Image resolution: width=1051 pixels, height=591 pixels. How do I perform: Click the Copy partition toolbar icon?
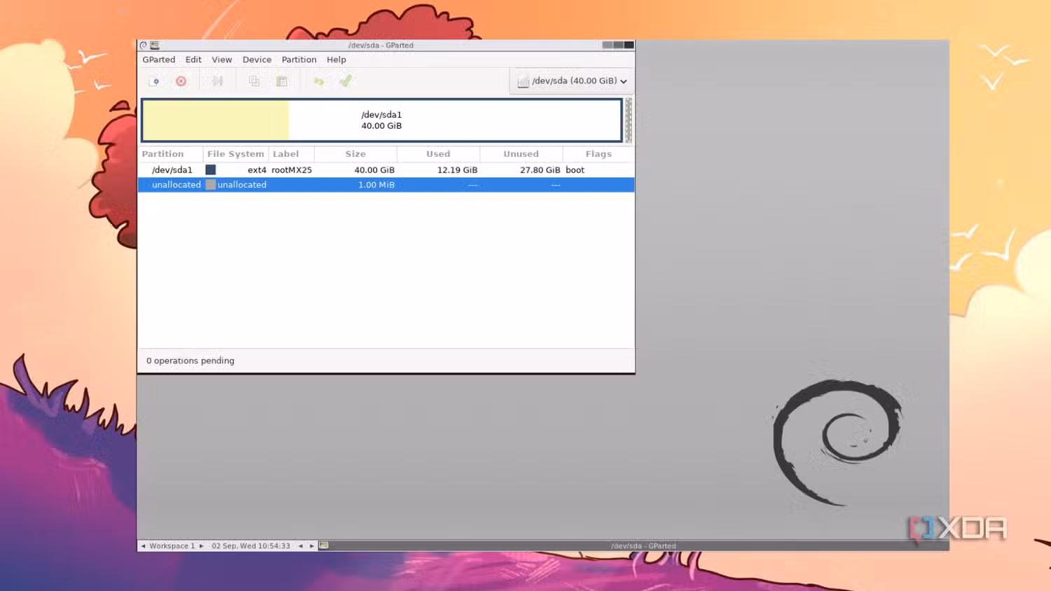(254, 81)
